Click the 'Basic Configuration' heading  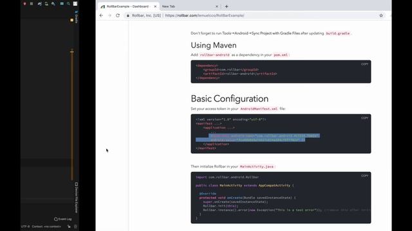click(230, 99)
